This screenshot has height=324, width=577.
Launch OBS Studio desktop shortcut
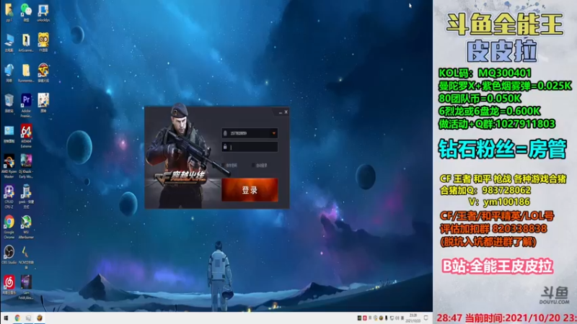coord(9,255)
